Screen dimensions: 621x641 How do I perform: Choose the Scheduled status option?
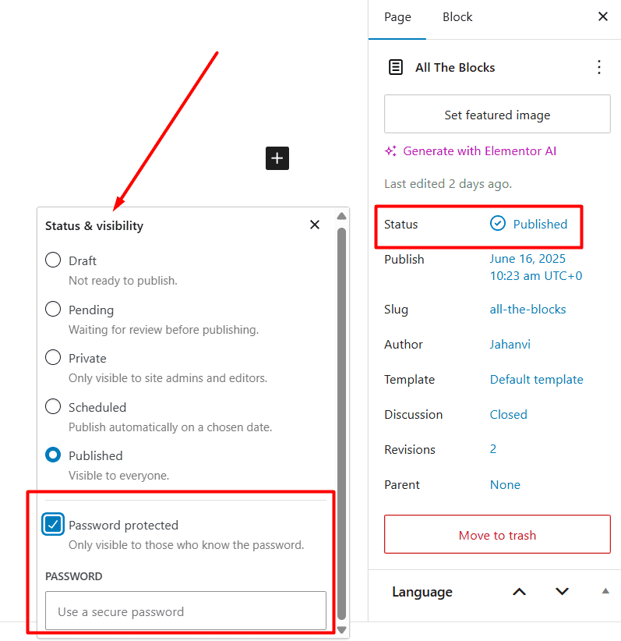click(53, 406)
